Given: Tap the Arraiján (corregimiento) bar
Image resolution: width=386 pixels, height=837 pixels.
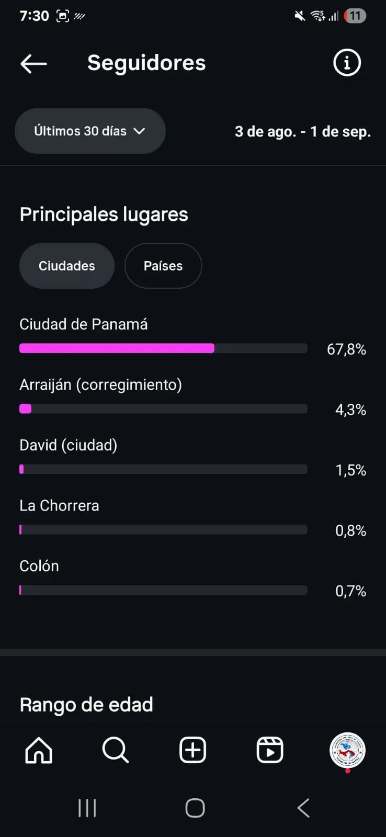Looking at the screenshot, I should coord(163,409).
